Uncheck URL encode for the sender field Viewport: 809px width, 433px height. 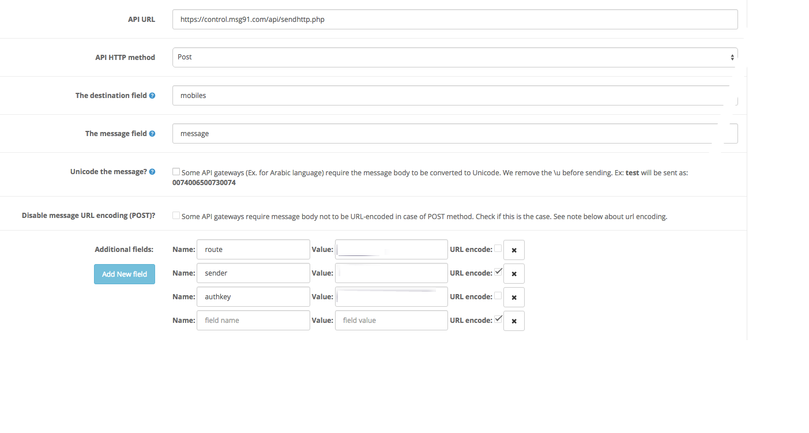(x=498, y=272)
